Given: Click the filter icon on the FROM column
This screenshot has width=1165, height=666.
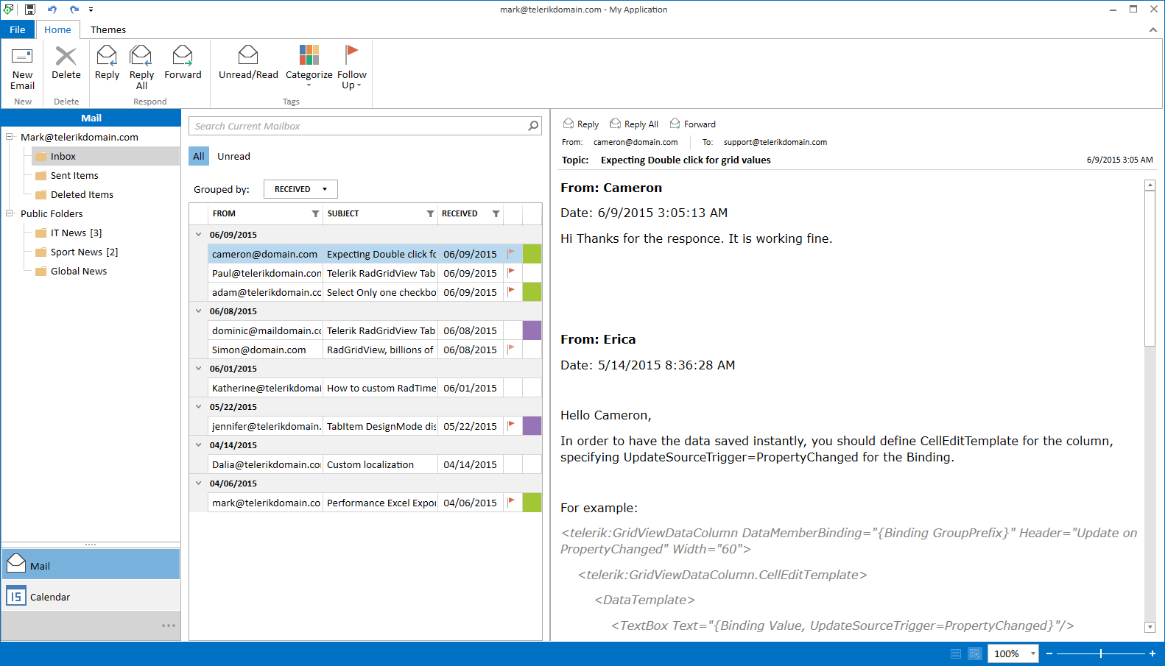Looking at the screenshot, I should (x=315, y=214).
